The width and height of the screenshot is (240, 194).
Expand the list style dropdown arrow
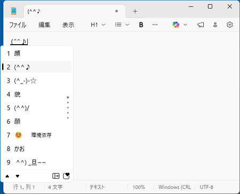[x=127, y=24]
